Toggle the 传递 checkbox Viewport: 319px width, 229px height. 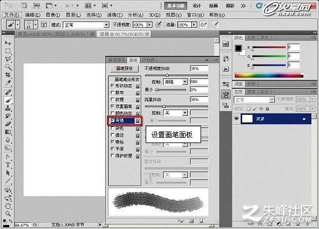pyautogui.click(x=113, y=120)
